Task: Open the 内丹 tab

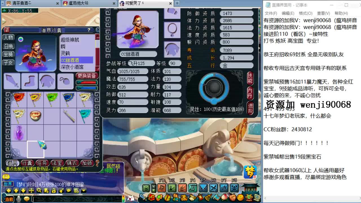Action: coord(250,93)
